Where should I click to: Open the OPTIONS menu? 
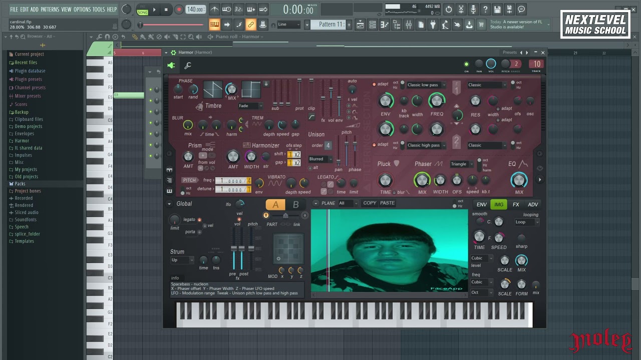click(82, 9)
